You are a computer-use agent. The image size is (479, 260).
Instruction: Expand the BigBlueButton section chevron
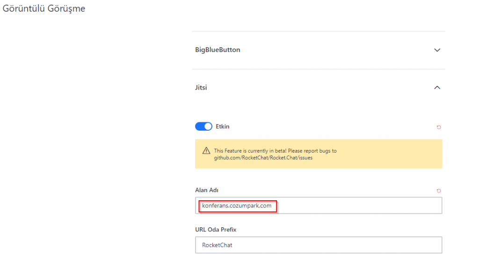tap(437, 50)
